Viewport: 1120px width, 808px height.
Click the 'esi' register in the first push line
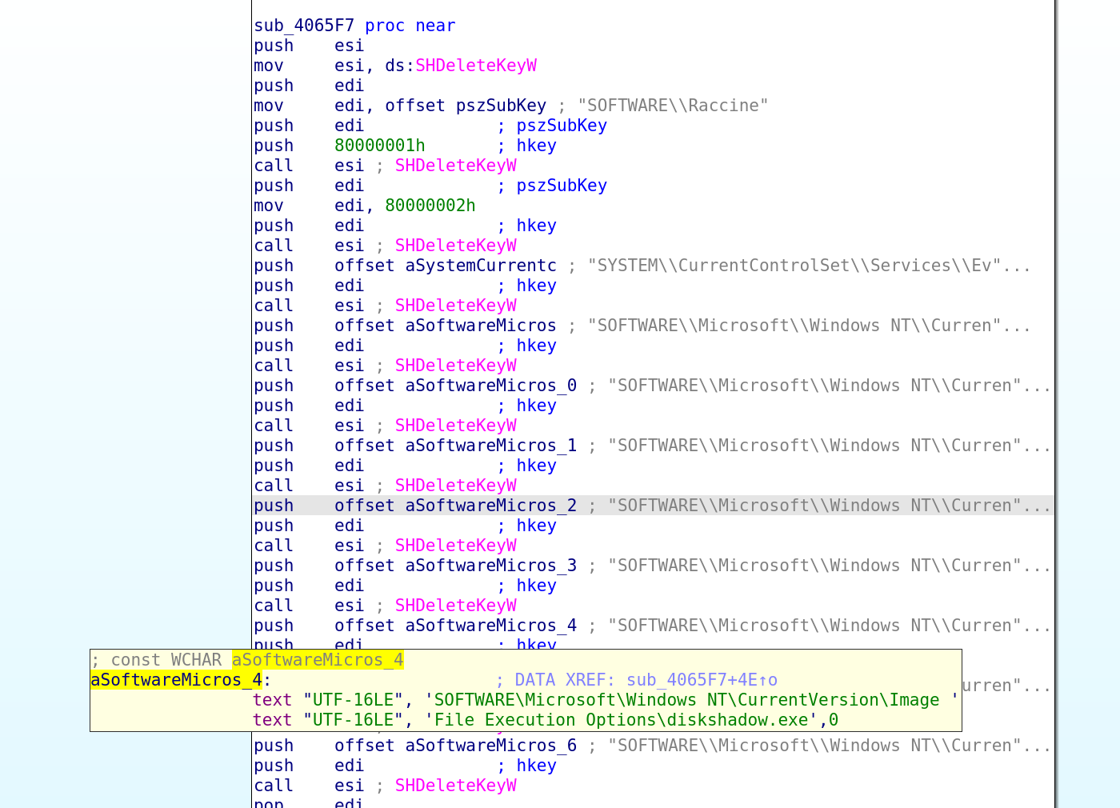(x=350, y=46)
